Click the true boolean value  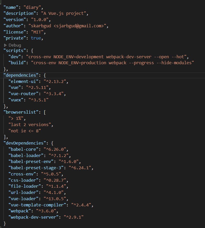pyautogui.click(x=36, y=38)
